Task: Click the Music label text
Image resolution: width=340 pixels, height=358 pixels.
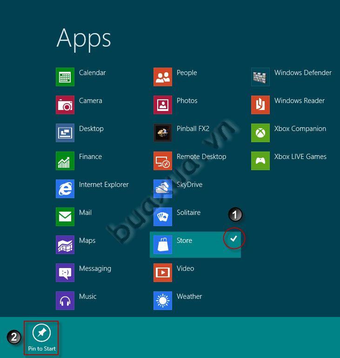Action: pyautogui.click(x=88, y=296)
